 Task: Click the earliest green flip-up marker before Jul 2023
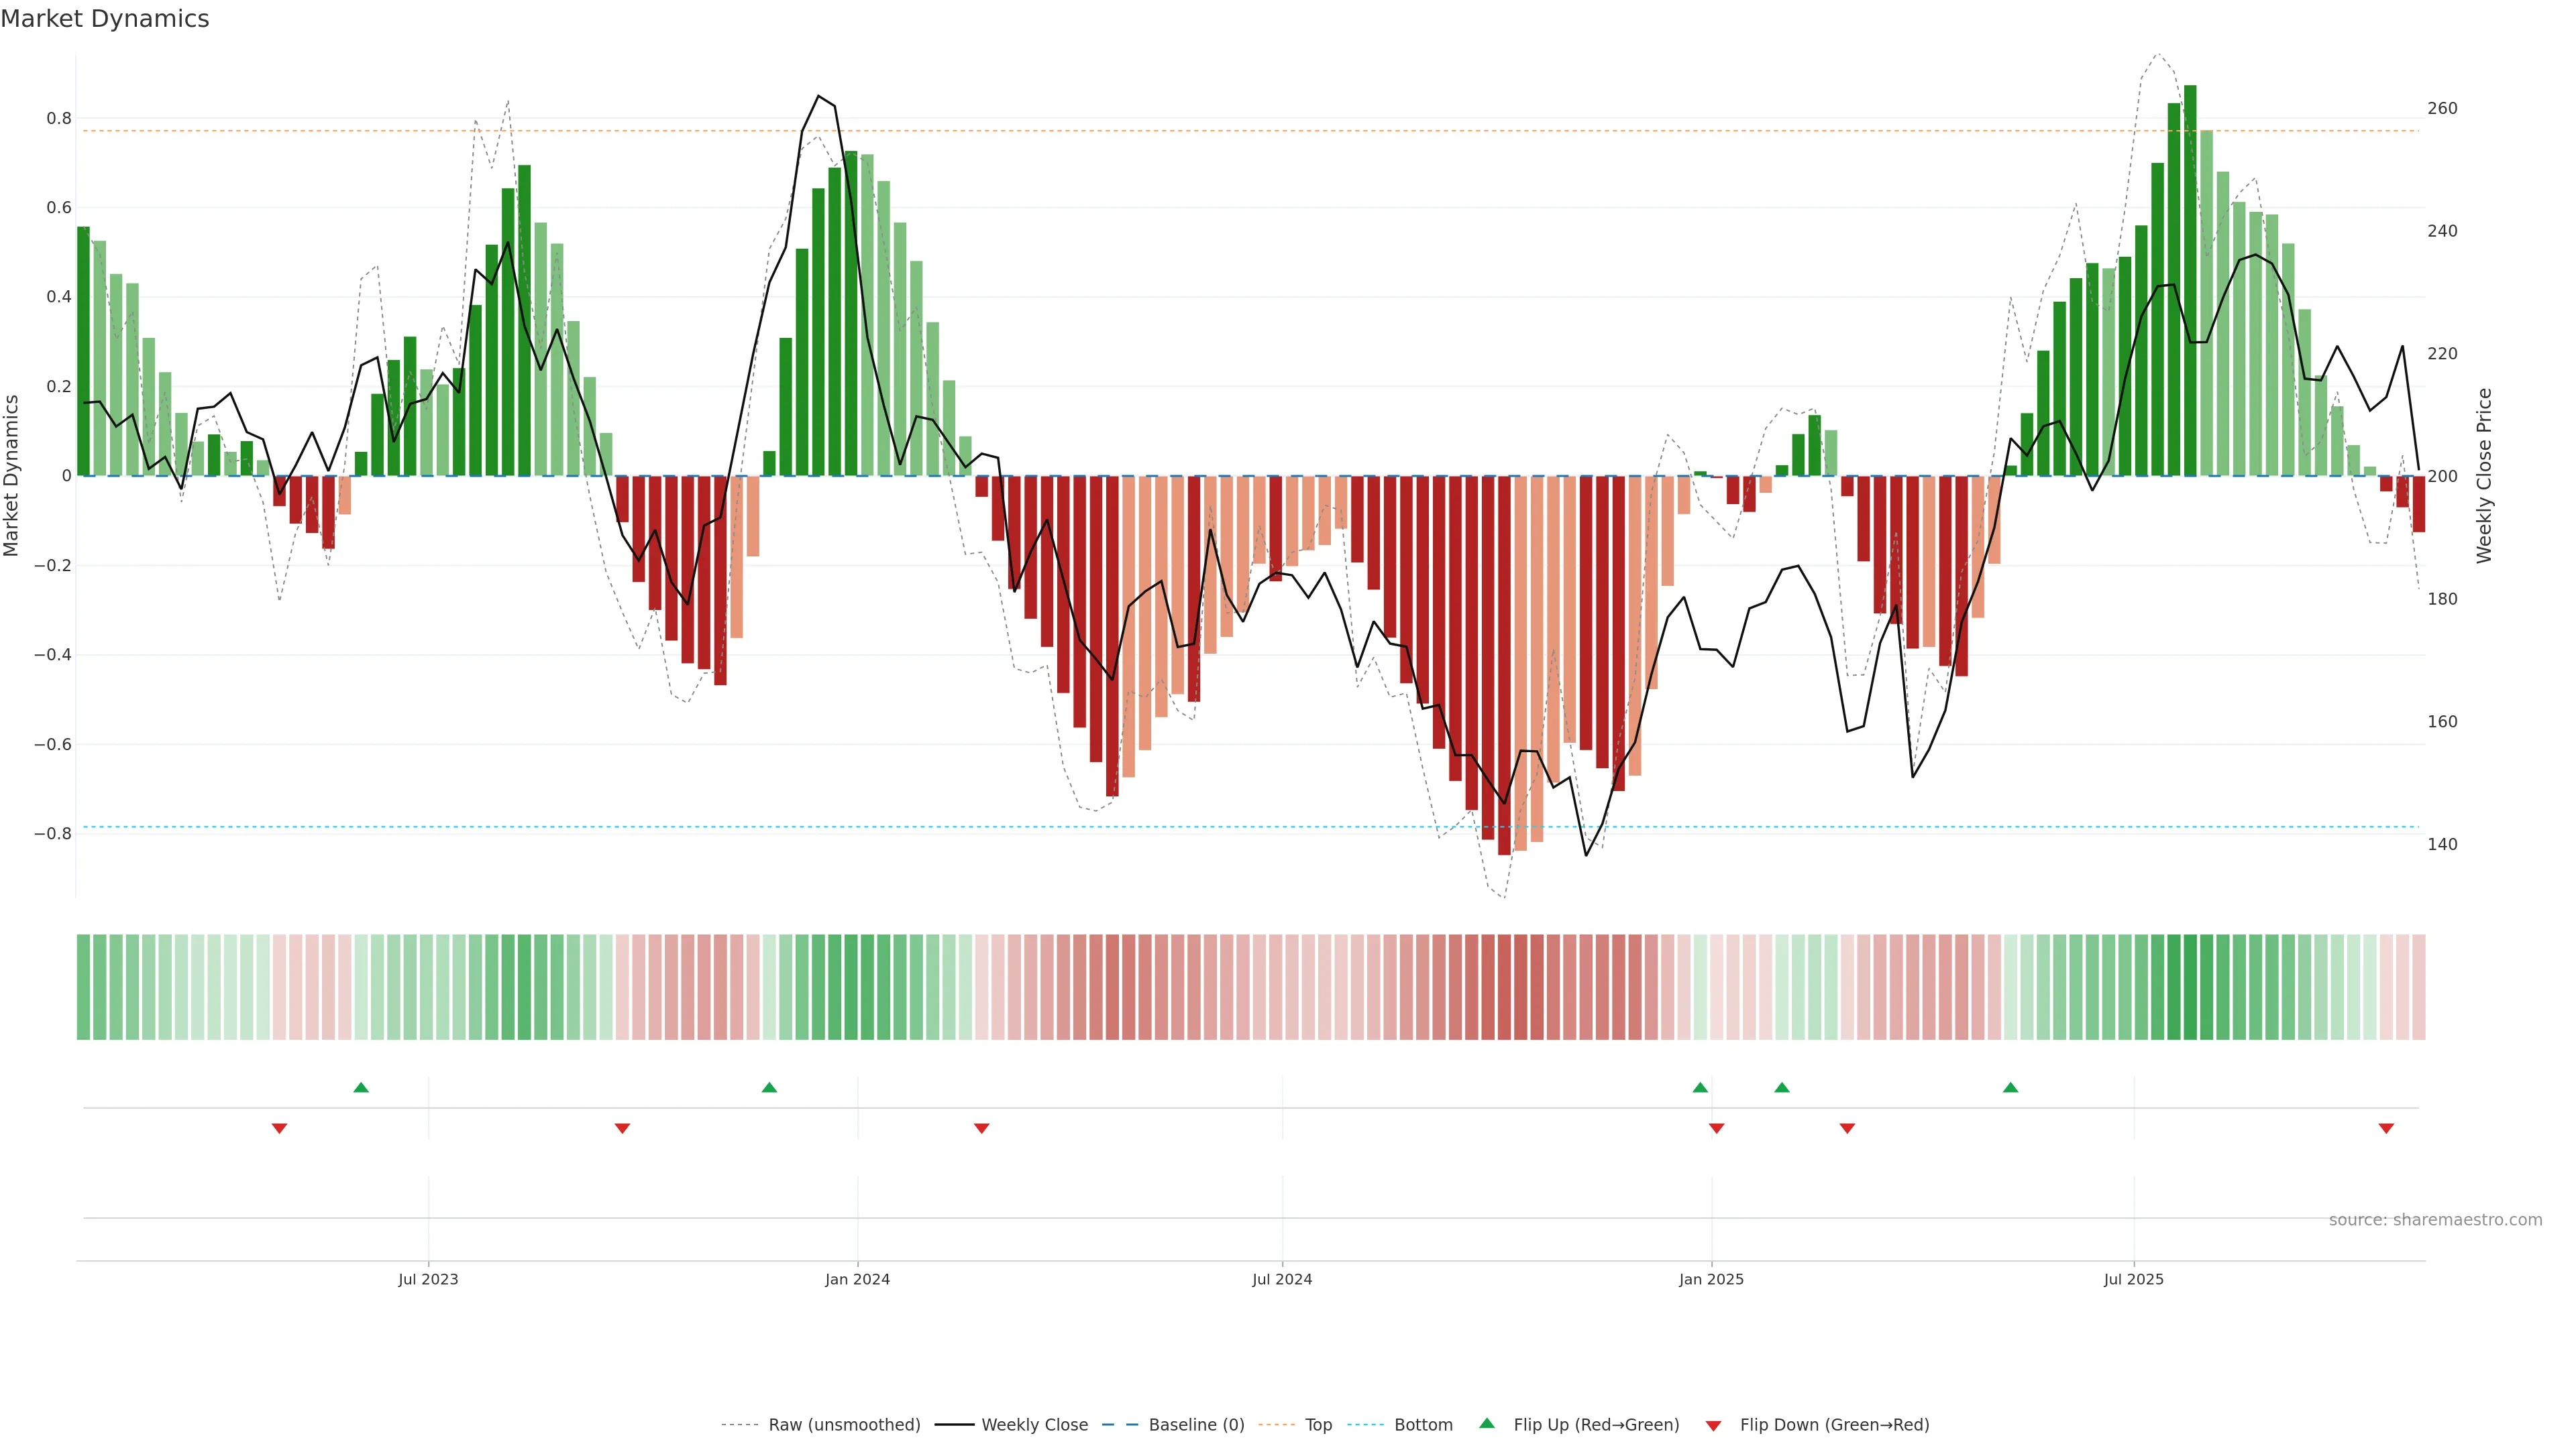click(x=361, y=1087)
